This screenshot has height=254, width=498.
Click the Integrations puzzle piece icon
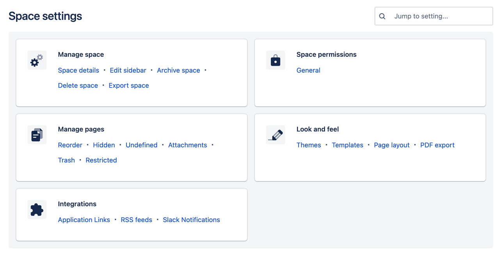coord(37,209)
